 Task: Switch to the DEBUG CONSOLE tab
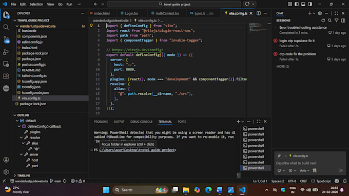pyautogui.click(x=141, y=122)
